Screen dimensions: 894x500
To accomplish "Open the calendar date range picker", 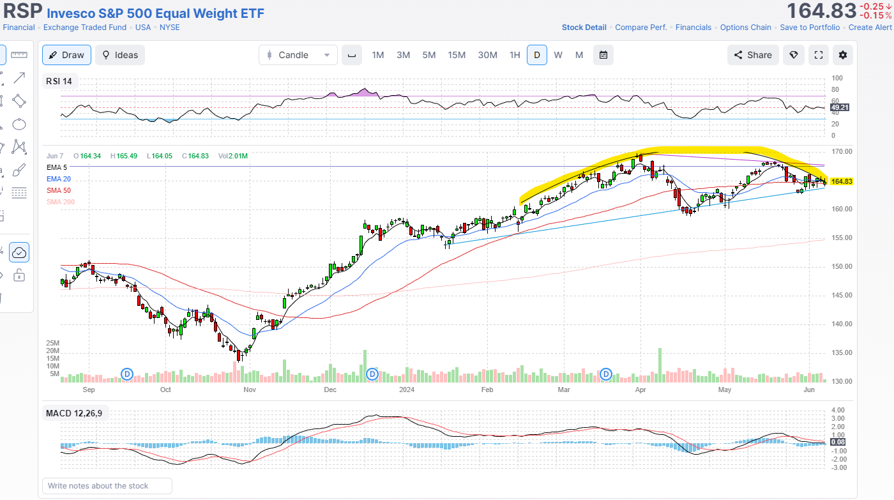I will click(x=603, y=55).
